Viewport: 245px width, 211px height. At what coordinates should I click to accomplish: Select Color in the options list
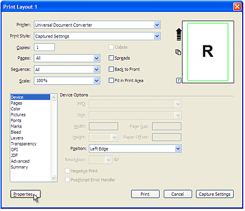(x=30, y=109)
